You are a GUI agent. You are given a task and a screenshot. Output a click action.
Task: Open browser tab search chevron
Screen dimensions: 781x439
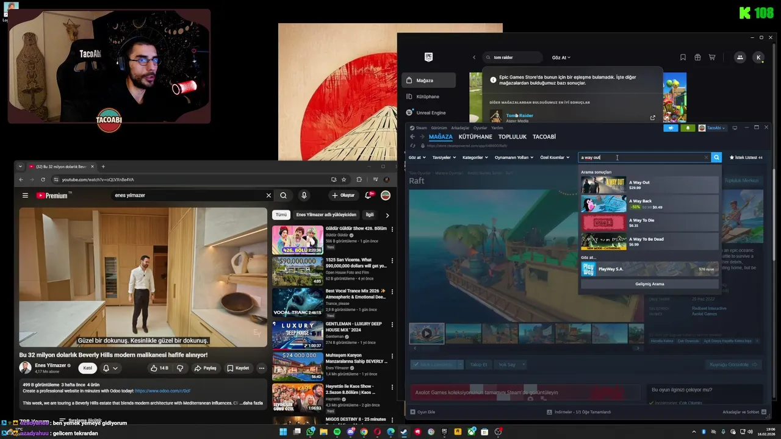coord(20,166)
